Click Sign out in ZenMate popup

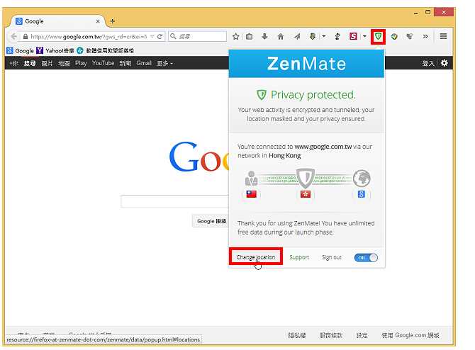(x=331, y=257)
